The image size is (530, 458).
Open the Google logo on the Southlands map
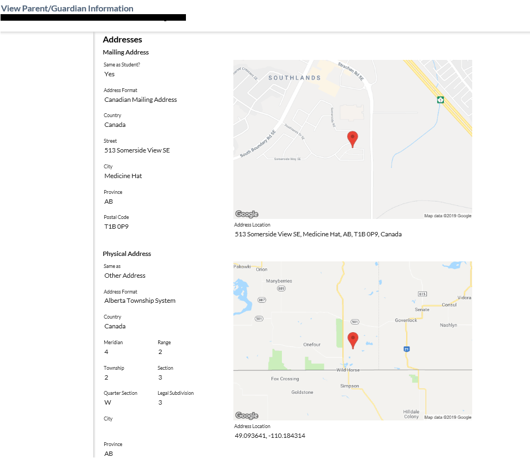point(246,214)
